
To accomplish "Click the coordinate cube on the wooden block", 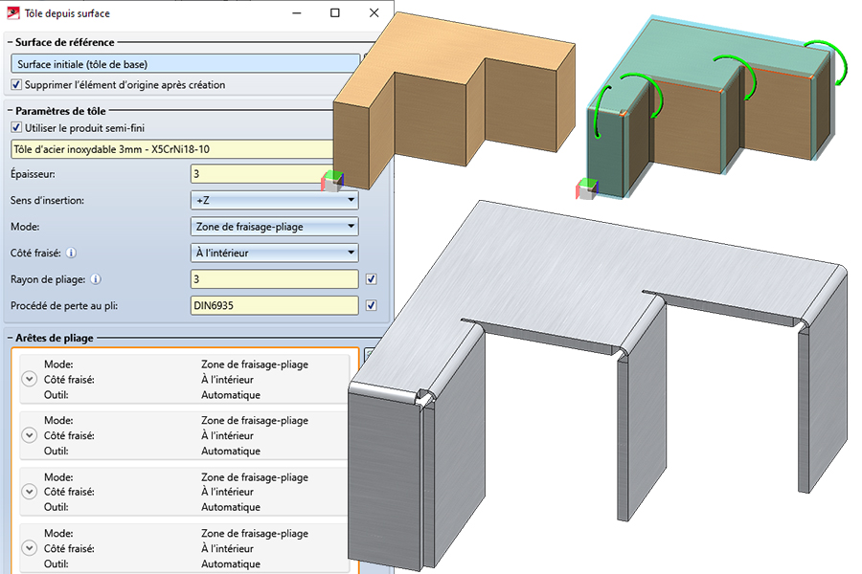I will point(332,181).
